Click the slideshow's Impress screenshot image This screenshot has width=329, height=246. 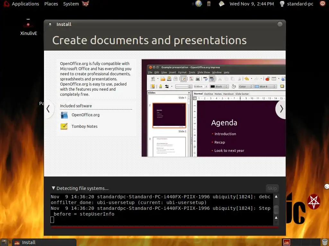(x=213, y=108)
